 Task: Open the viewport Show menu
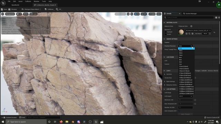pyautogui.click(x=26, y=14)
